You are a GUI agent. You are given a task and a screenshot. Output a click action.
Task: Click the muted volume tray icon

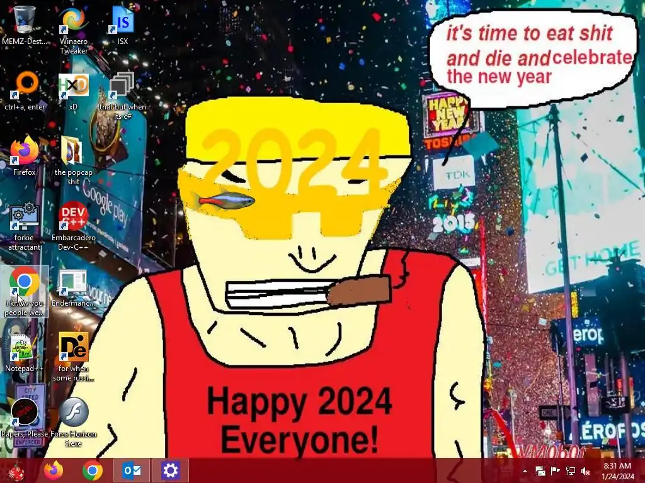pyautogui.click(x=585, y=471)
